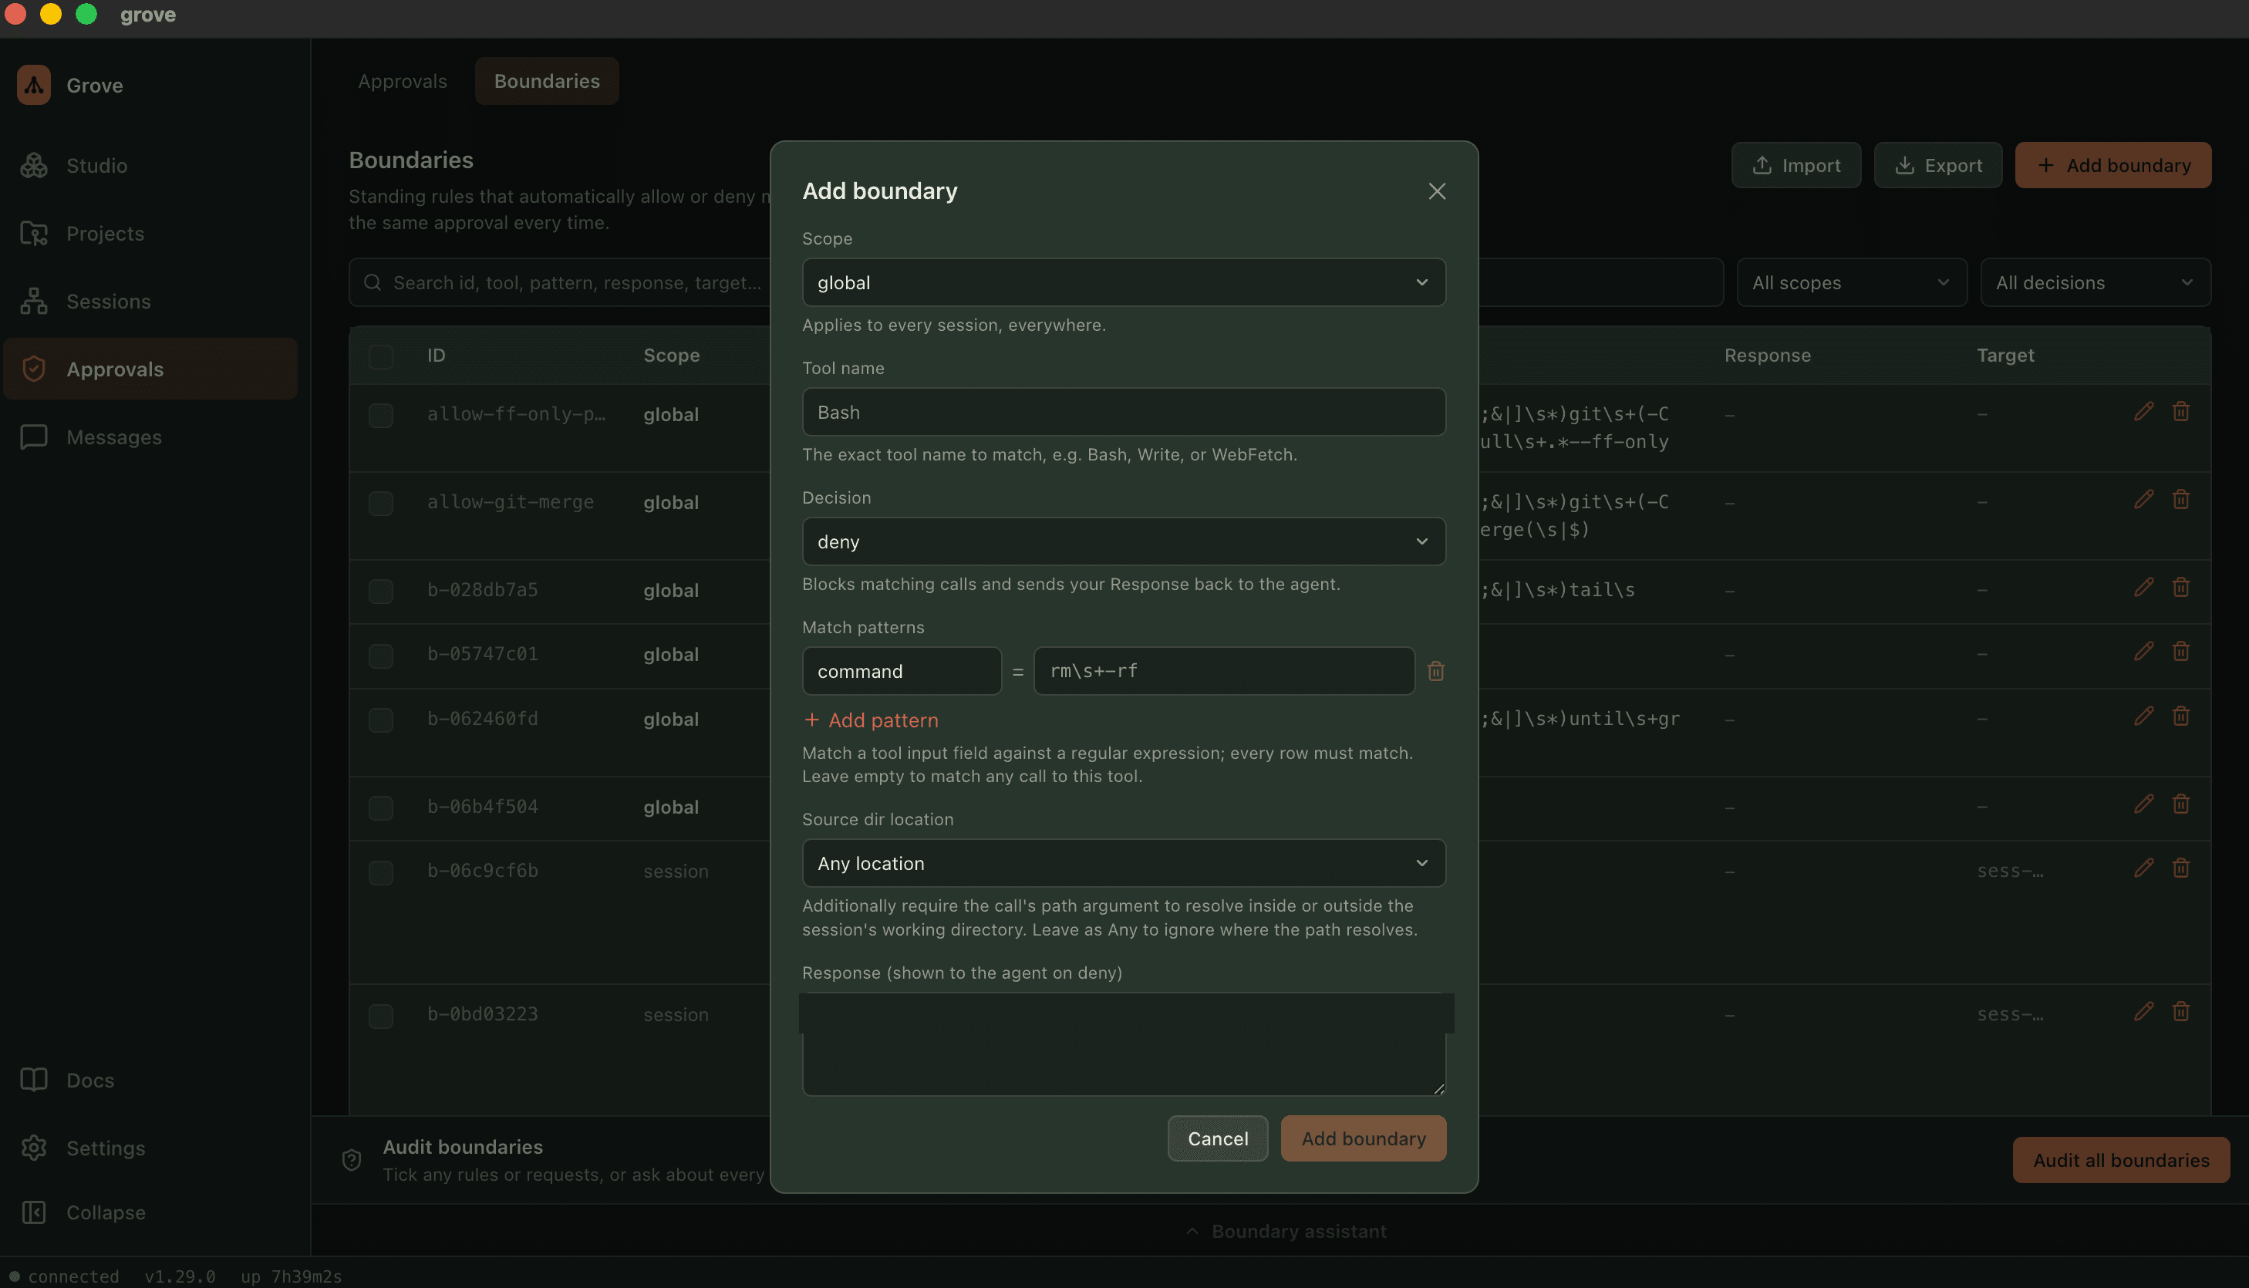Click the v1.29.0 version label

180,1276
